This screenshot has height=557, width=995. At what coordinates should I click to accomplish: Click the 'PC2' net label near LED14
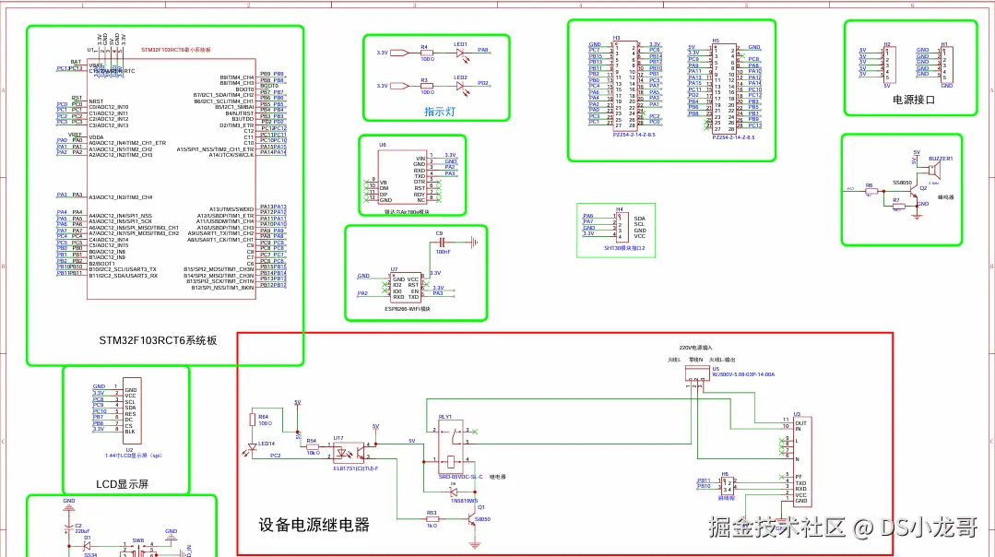point(276,456)
